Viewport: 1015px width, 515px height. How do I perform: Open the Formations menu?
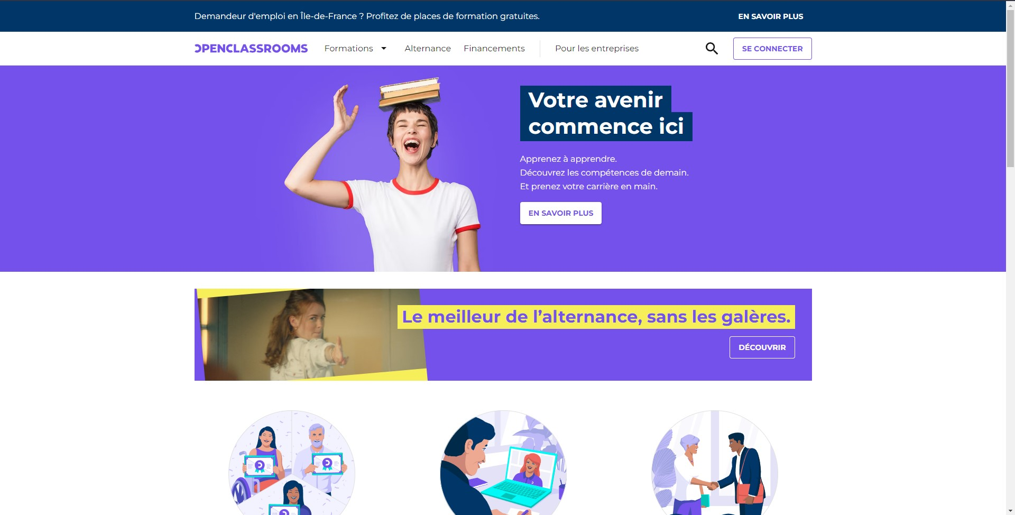click(349, 49)
